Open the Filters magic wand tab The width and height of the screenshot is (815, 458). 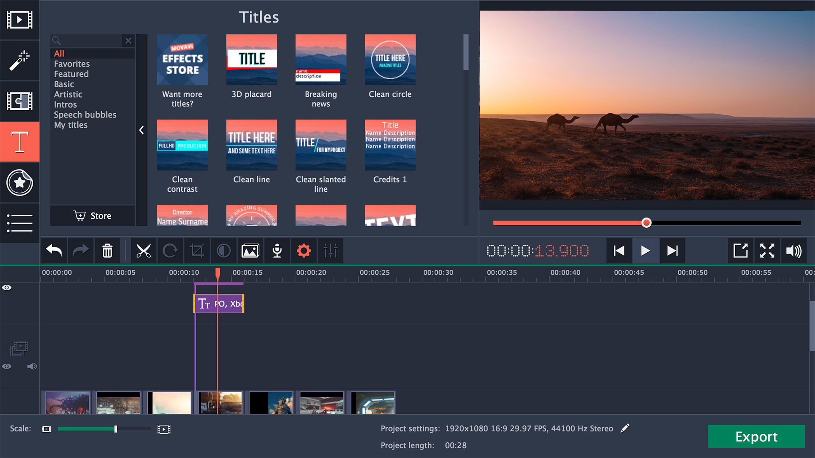click(x=20, y=60)
